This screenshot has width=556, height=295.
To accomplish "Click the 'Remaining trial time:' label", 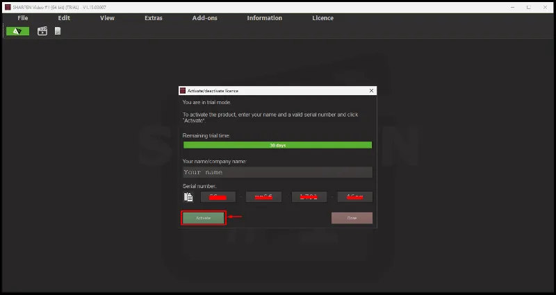I will 206,135.
